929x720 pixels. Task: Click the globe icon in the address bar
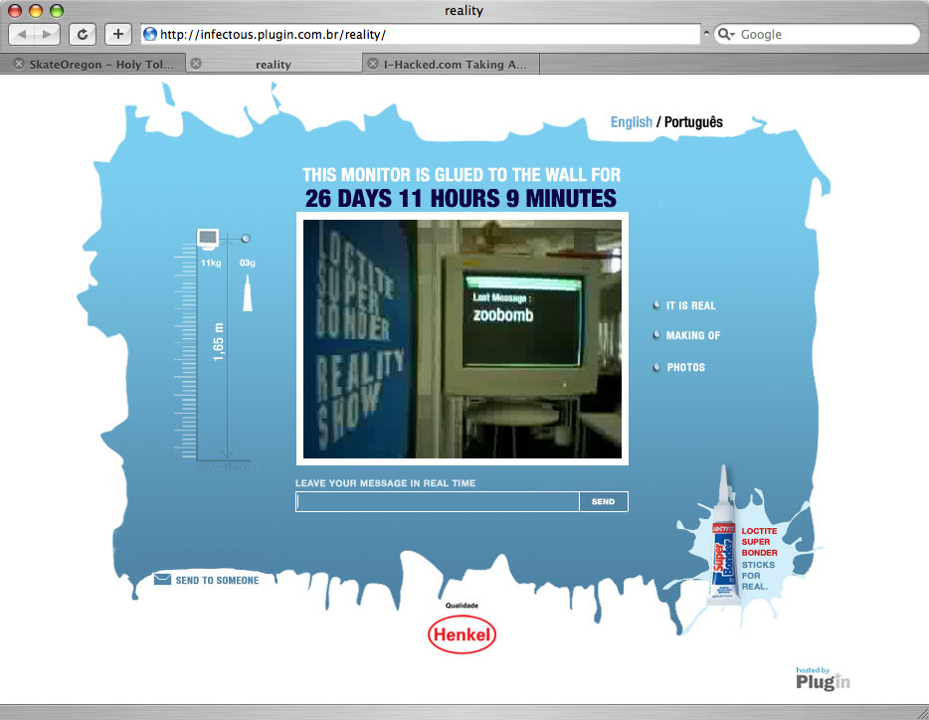pos(150,35)
